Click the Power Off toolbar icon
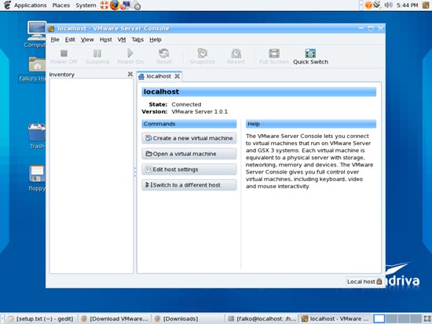The width and height of the screenshot is (432, 324). 64,53
